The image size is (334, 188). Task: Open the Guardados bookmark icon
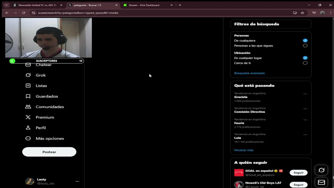(28, 96)
